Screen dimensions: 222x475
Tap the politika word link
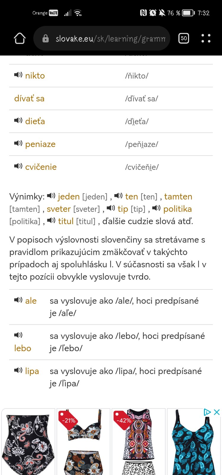[x=177, y=209]
